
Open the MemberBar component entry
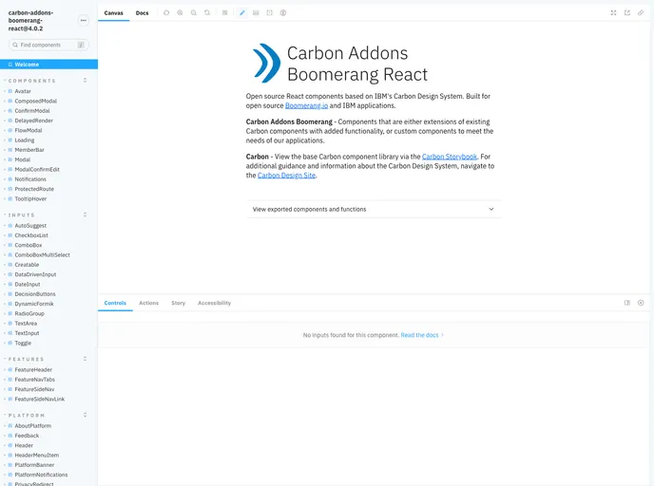tap(29, 150)
